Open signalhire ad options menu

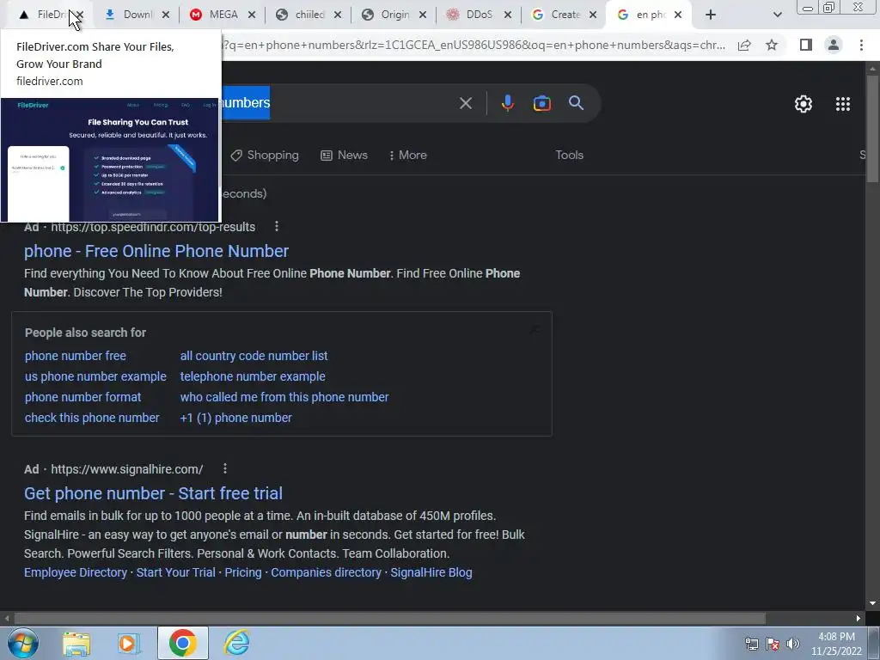pos(224,468)
